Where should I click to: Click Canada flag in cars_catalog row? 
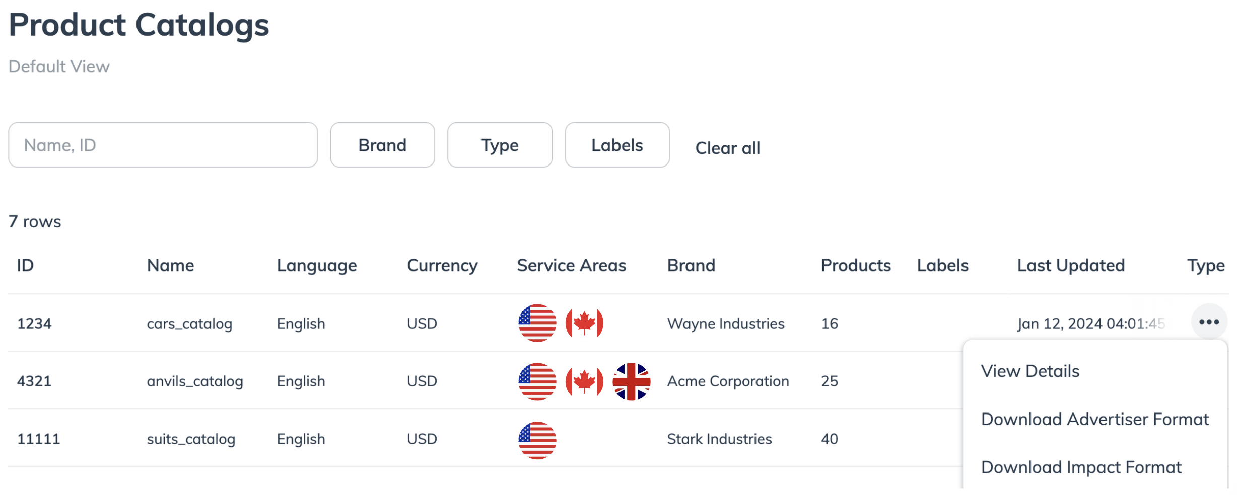tap(584, 323)
